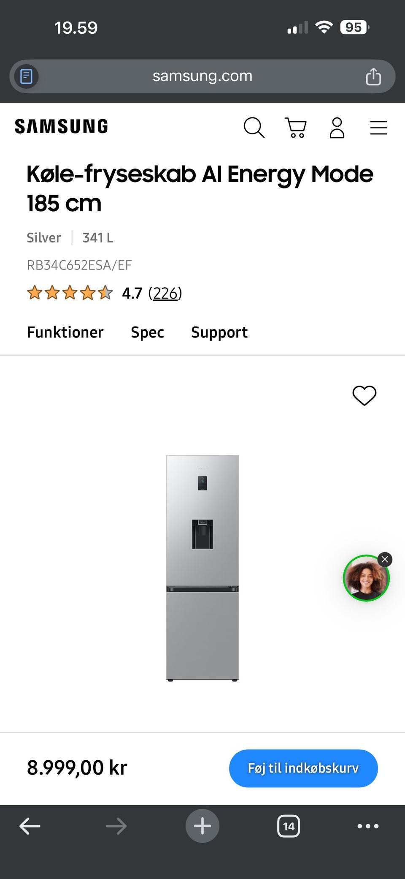This screenshot has height=879, width=405.
Task: Open Reader view in the address bar
Action: tap(26, 76)
